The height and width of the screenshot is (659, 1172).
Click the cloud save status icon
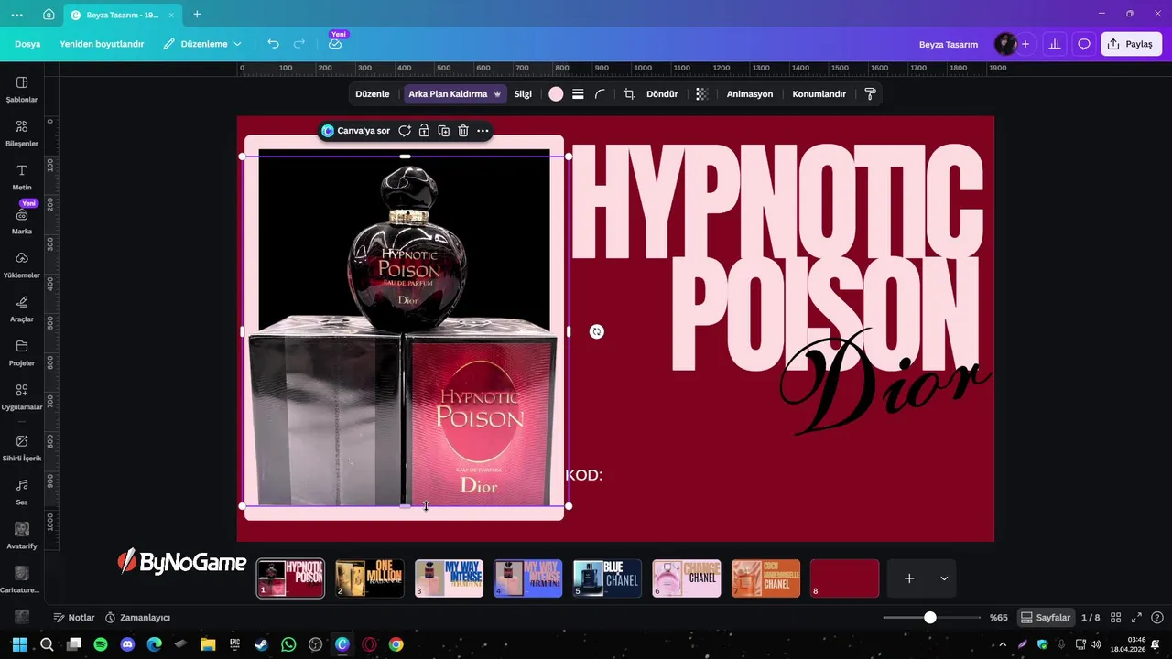[335, 44]
